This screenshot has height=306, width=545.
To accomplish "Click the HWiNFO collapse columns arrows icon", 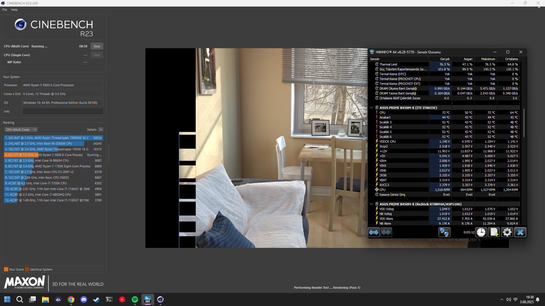I will pos(386,232).
